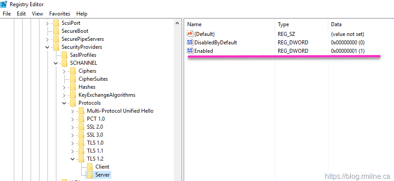Click the SaslProfiles folder icon
The width and height of the screenshot is (394, 181).
click(64, 55)
